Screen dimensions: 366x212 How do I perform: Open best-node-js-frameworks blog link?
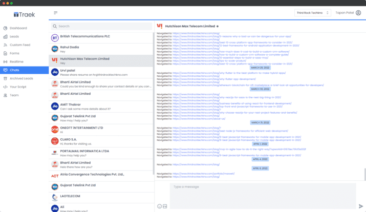pos(230,131)
